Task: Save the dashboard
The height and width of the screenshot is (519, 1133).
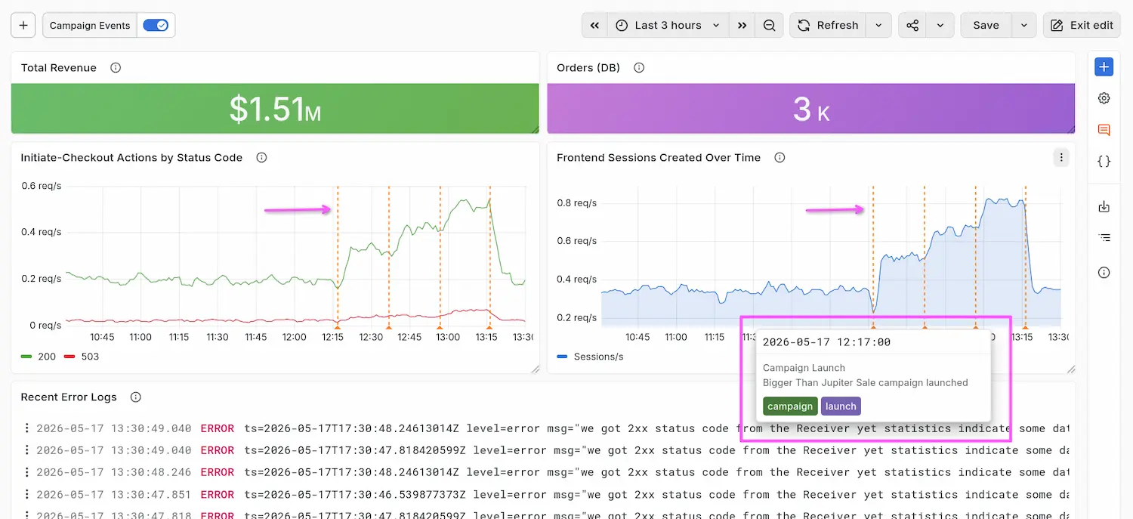Action: click(x=986, y=25)
